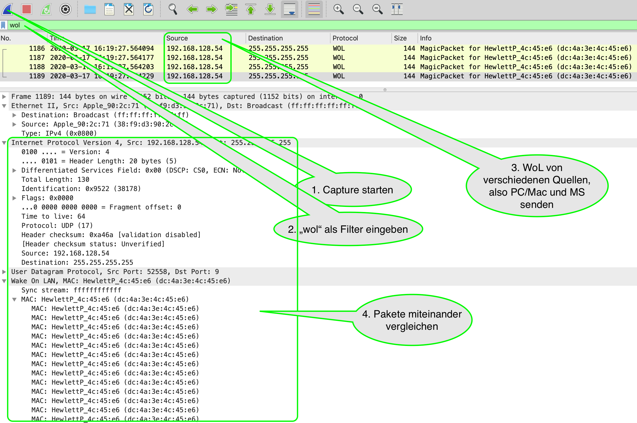This screenshot has height=423, width=637.
Task: Sort by the Protocol column header
Action: pyautogui.click(x=345, y=38)
